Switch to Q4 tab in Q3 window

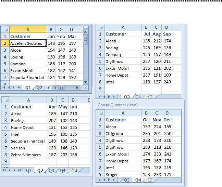[x=138, y=97]
